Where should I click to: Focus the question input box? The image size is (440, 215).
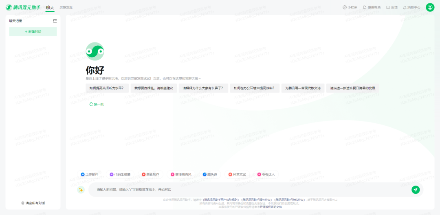tap(250, 190)
